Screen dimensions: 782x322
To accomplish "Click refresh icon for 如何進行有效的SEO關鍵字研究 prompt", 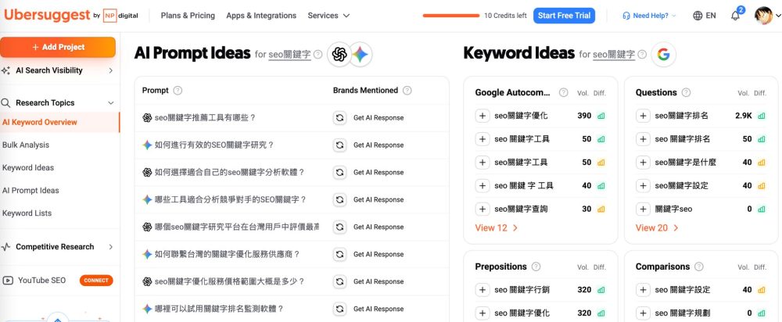I will click(339, 145).
